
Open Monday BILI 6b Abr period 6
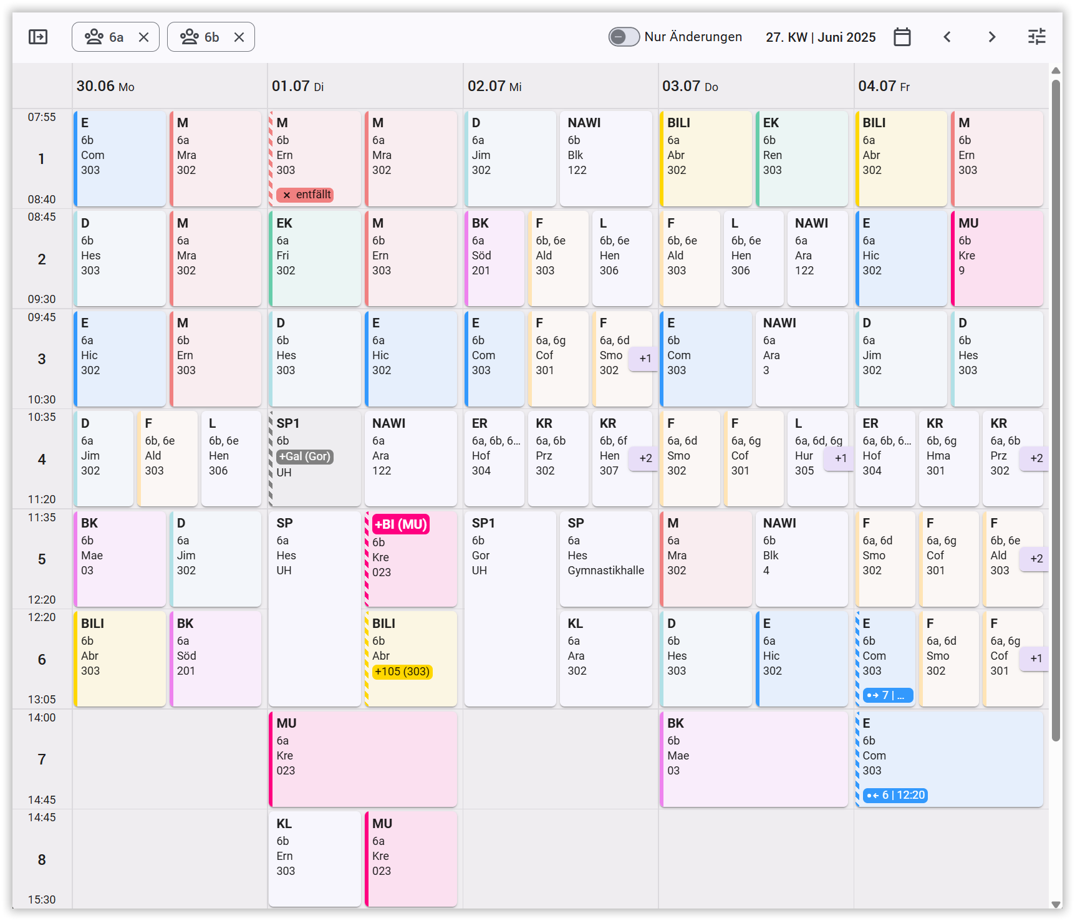pos(120,658)
